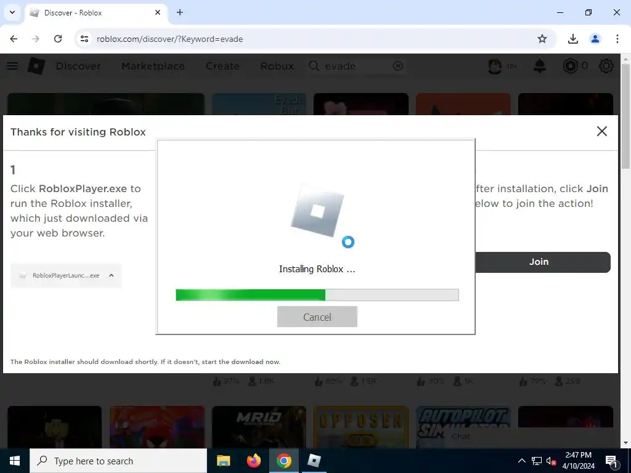The image size is (631, 473).
Task: Clear the evade search text
Action: point(397,66)
